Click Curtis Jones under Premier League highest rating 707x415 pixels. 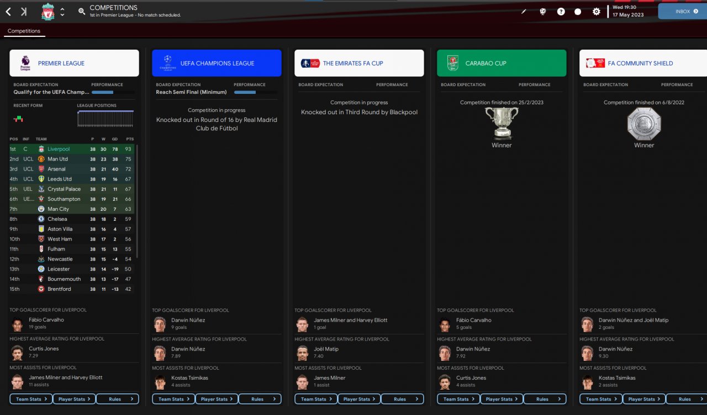44,349
